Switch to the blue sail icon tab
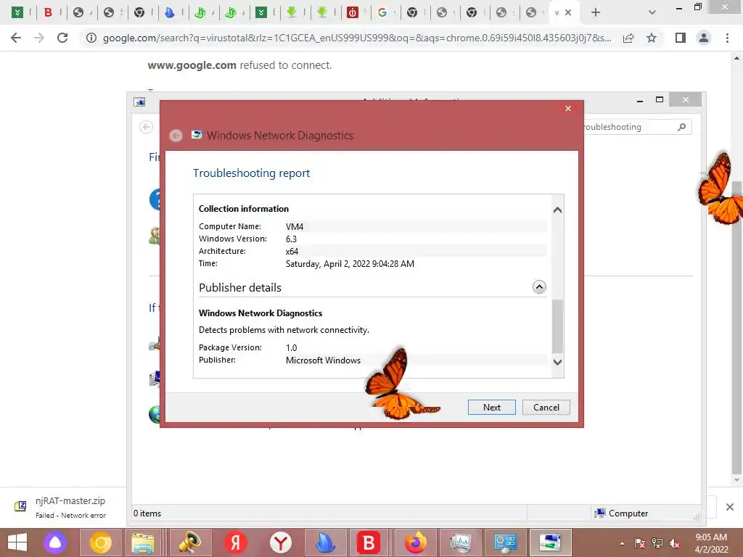 pyautogui.click(x=170, y=12)
